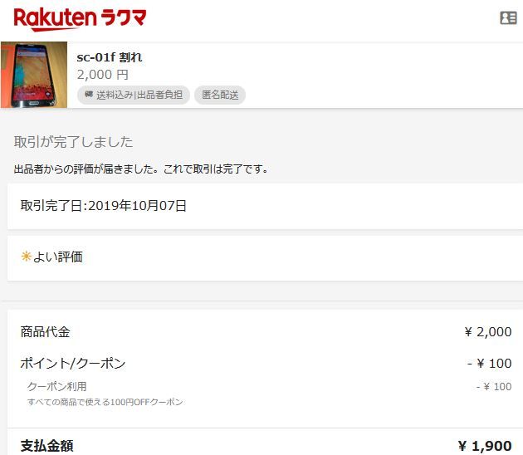
Task: Click the ポイント/クーポン row label
Action: [73, 364]
